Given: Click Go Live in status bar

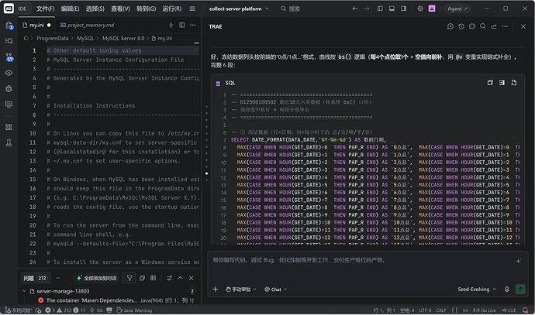Looking at the screenshot, I should point(485,310).
